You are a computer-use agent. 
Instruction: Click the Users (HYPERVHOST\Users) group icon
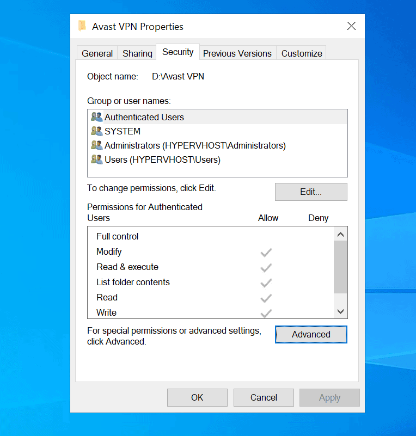[97, 159]
